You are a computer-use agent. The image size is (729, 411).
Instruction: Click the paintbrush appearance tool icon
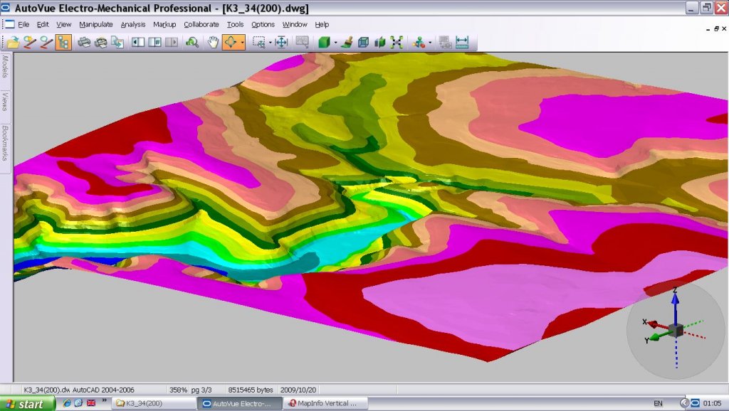pyautogui.click(x=347, y=42)
